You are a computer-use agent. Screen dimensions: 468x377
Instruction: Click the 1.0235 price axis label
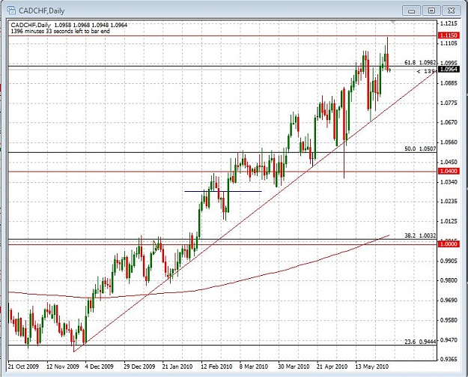(449, 202)
